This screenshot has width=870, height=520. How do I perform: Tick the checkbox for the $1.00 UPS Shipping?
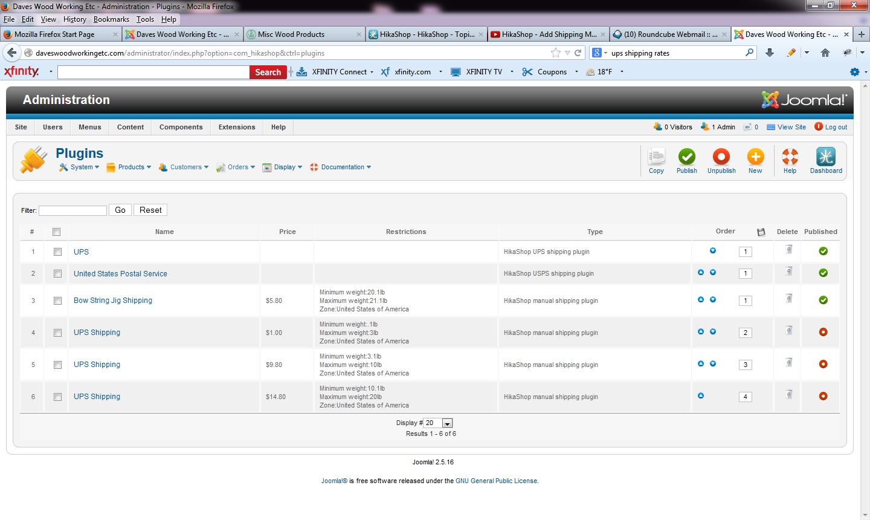click(57, 333)
